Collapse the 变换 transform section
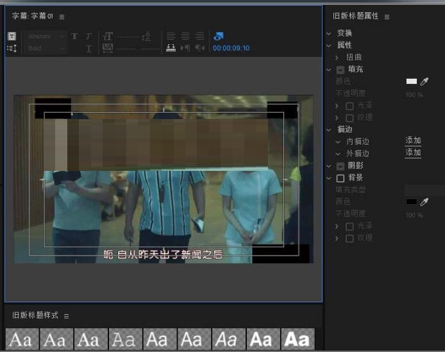Image resolution: width=445 pixels, height=352 pixels. coord(329,33)
